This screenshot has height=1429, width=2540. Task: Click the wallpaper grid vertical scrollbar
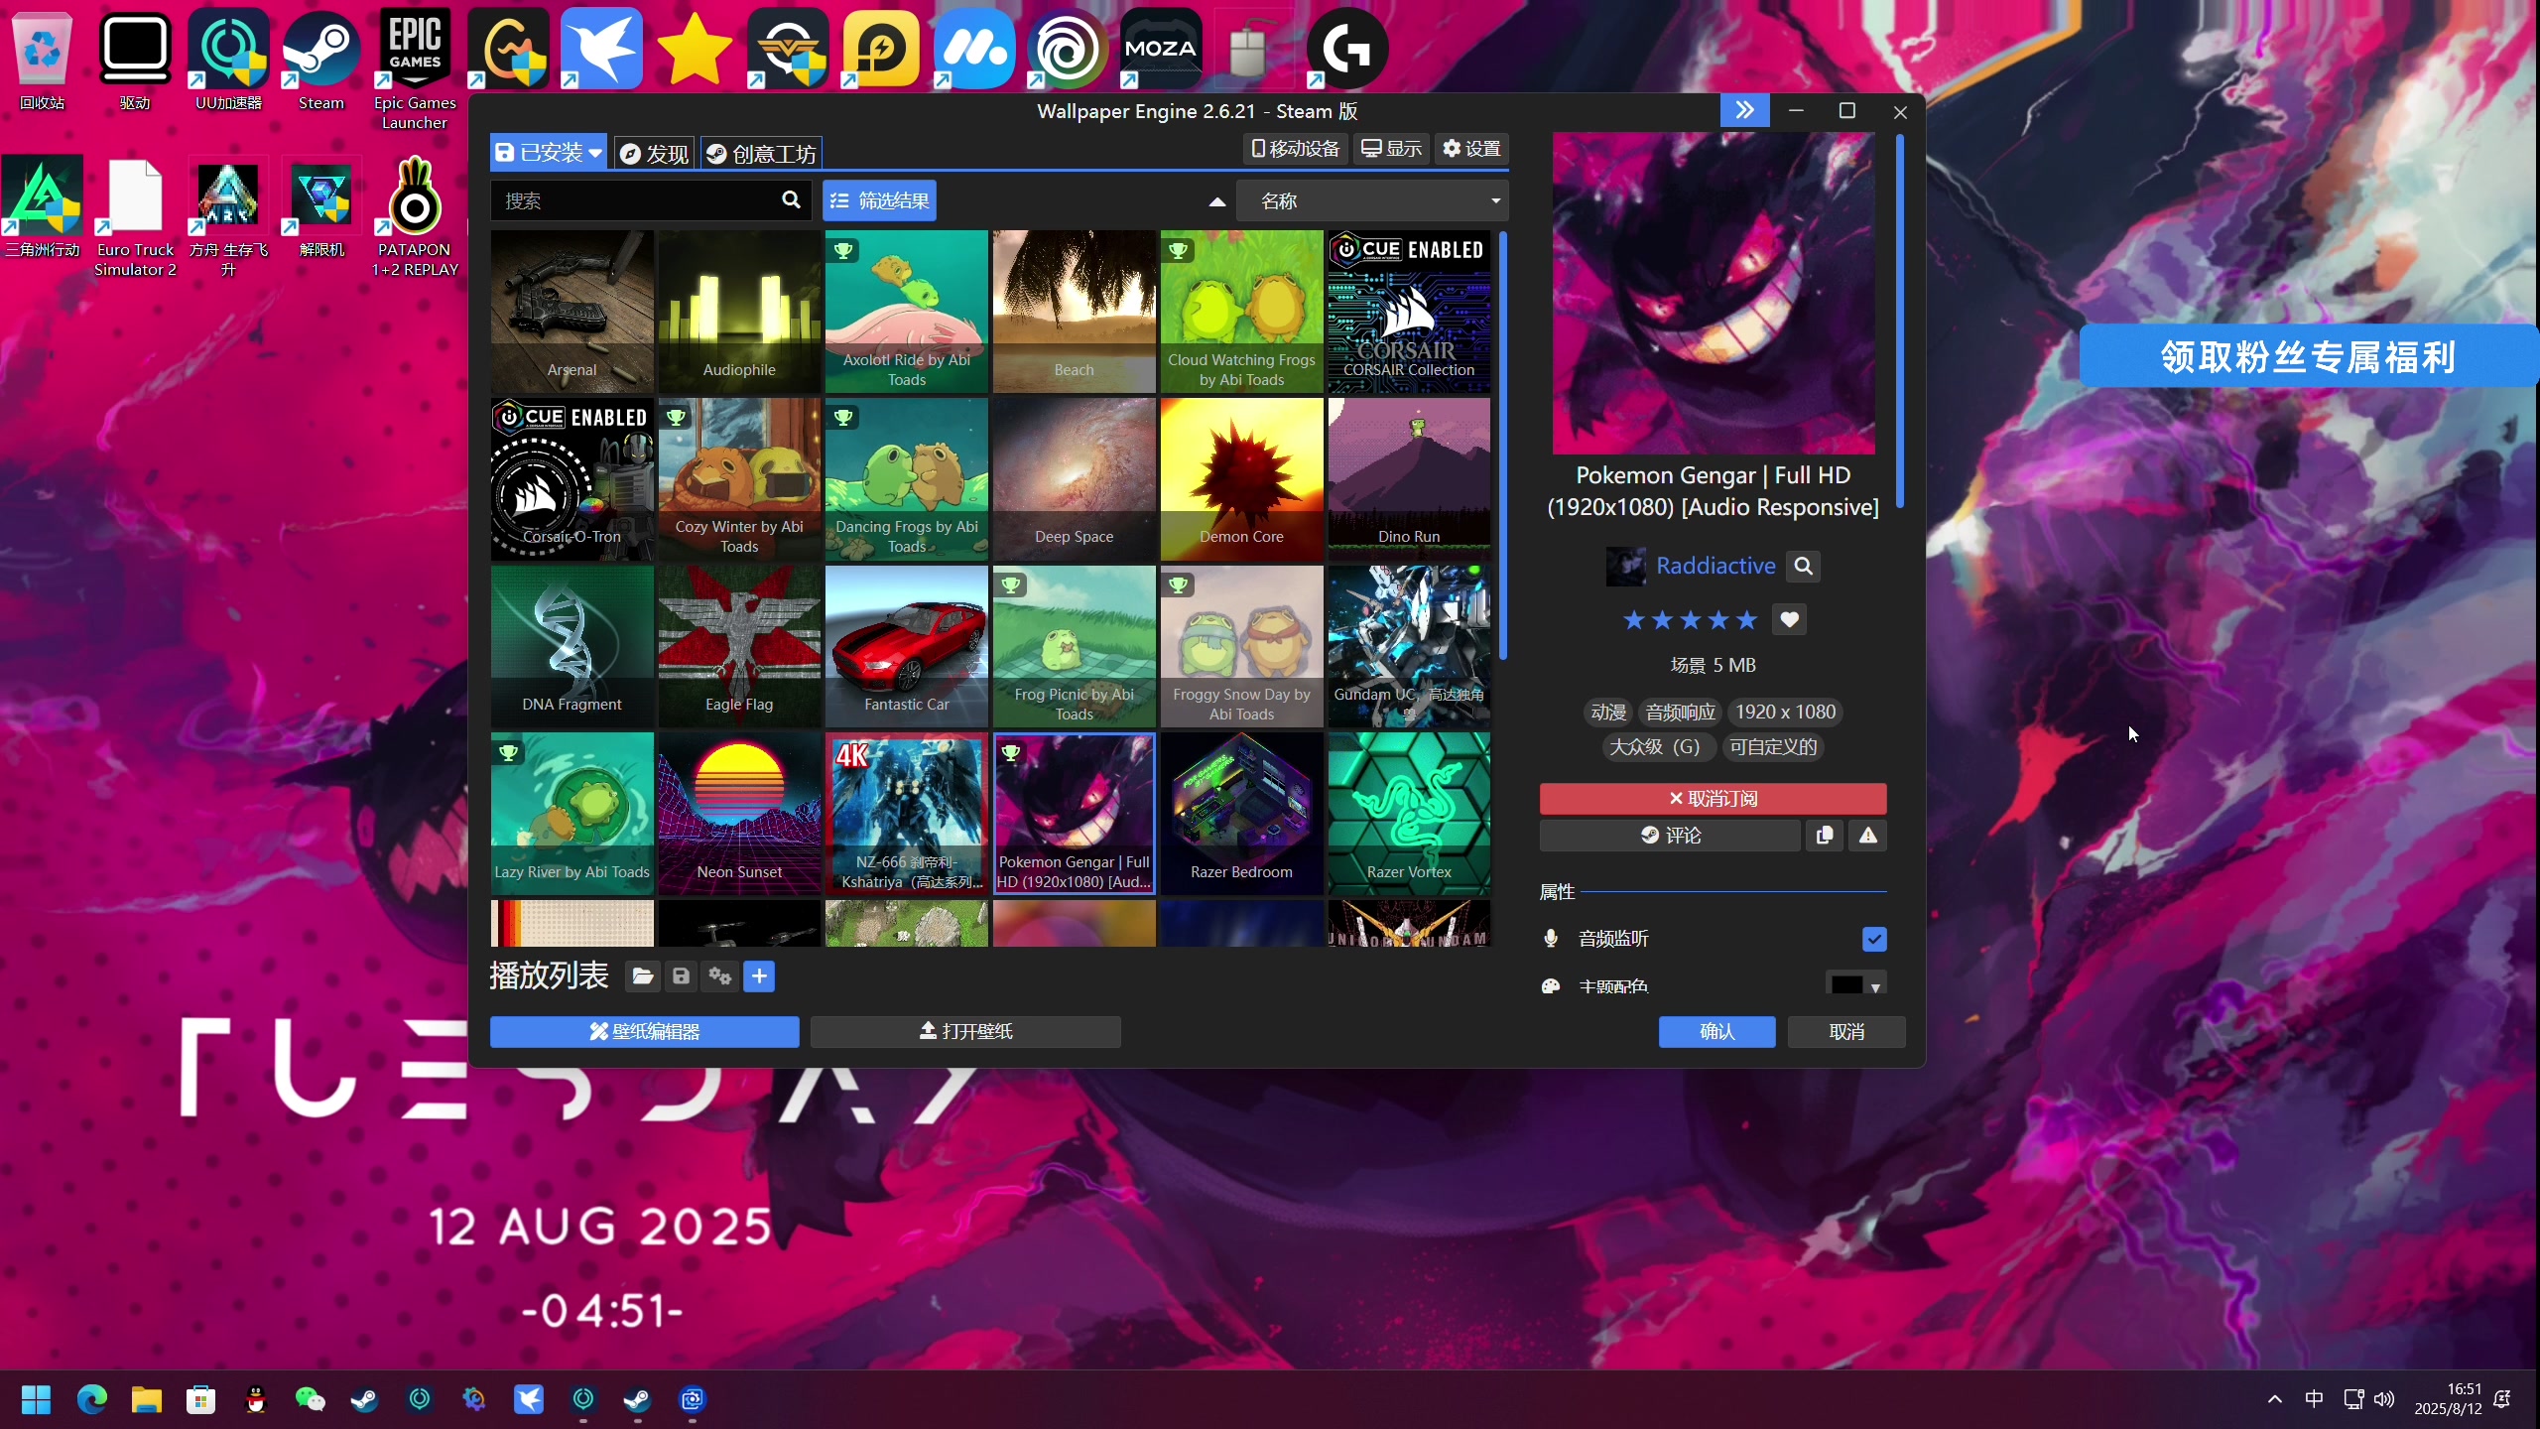(1502, 446)
